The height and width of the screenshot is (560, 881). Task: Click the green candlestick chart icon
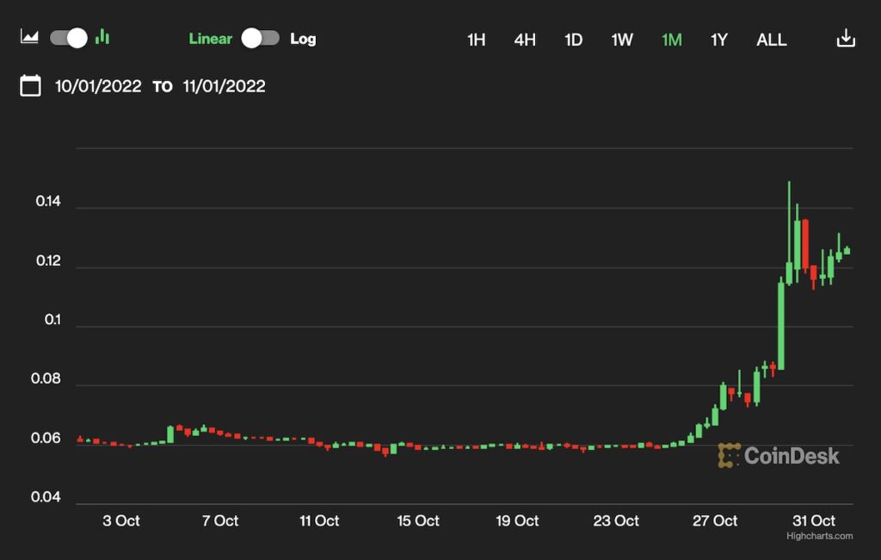(102, 37)
